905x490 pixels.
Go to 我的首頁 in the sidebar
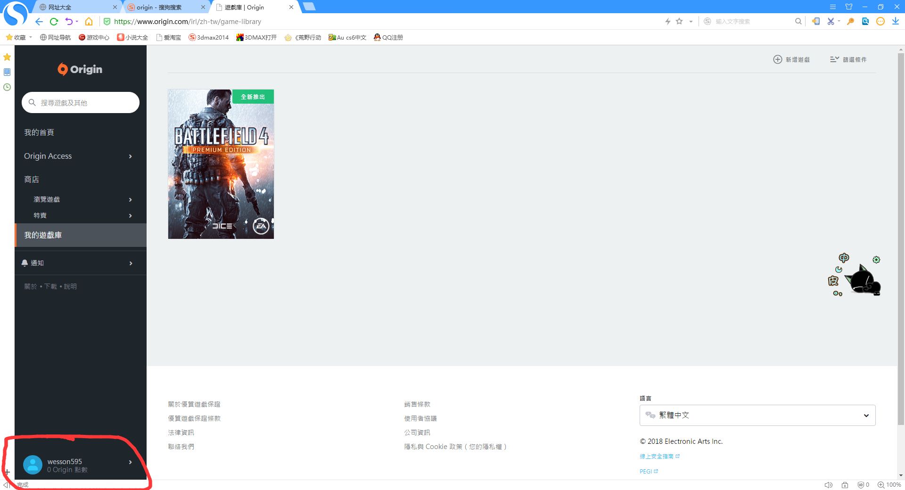pos(39,132)
